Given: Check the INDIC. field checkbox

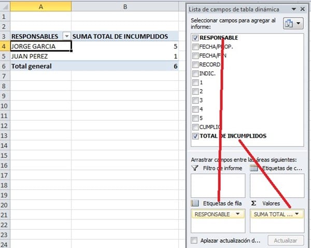Looking at the screenshot, I should tap(195, 74).
